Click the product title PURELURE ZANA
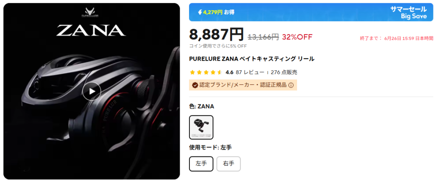The image size is (434, 181). 252,59
